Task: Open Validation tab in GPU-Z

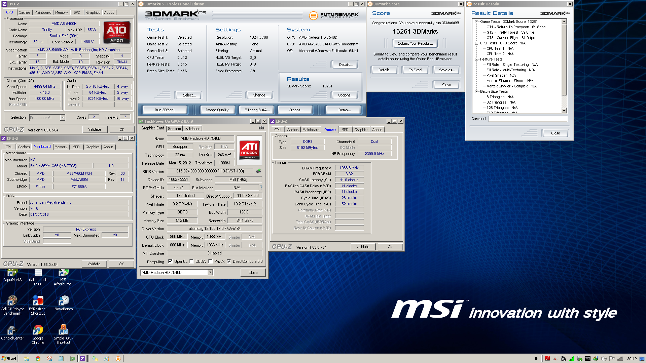Action: coord(192,129)
